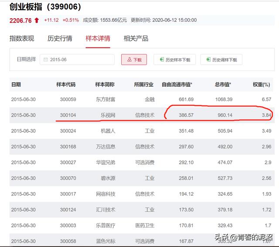Click sample code 300059

68,99
